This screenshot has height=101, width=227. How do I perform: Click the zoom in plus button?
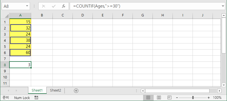point(209,98)
